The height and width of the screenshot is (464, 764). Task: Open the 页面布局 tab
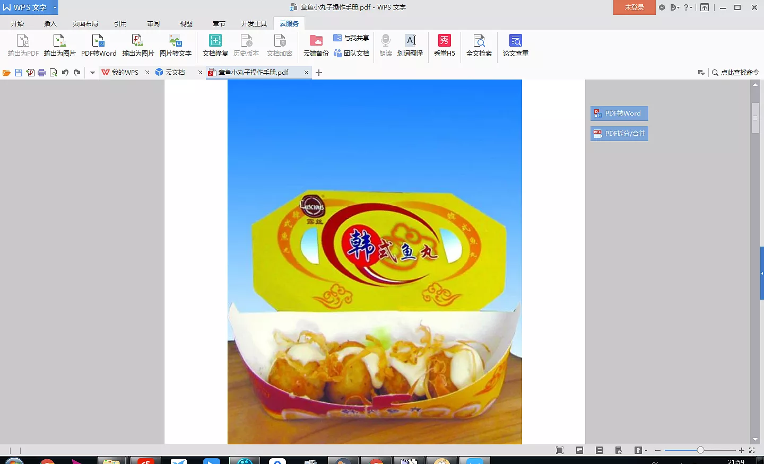pyautogui.click(x=85, y=23)
